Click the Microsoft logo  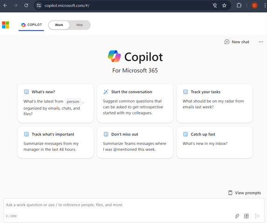(6, 25)
